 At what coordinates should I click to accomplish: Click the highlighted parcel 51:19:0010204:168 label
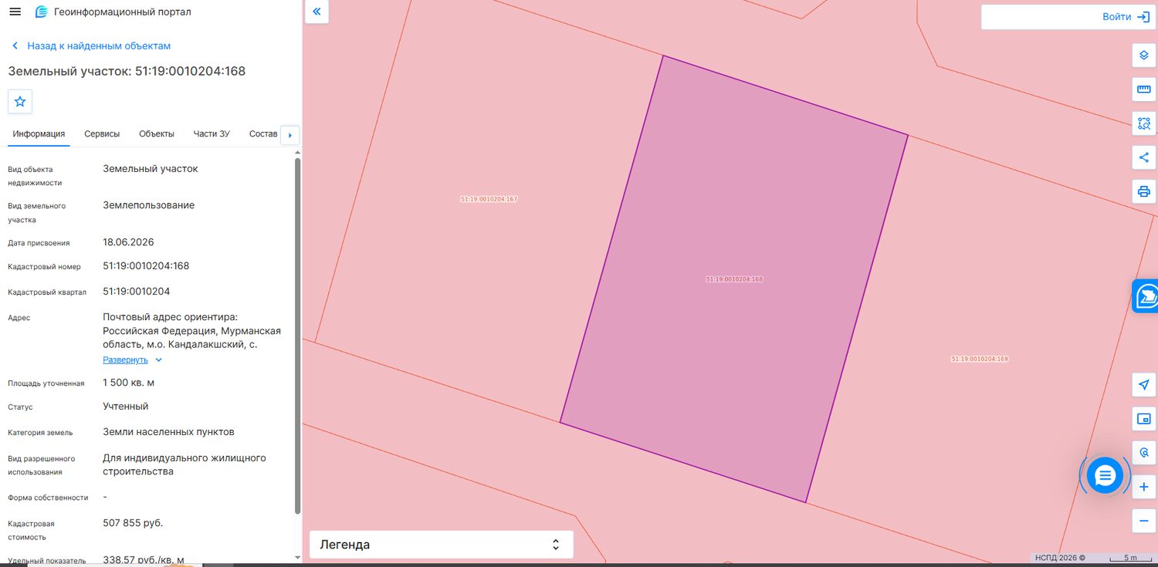click(x=734, y=279)
